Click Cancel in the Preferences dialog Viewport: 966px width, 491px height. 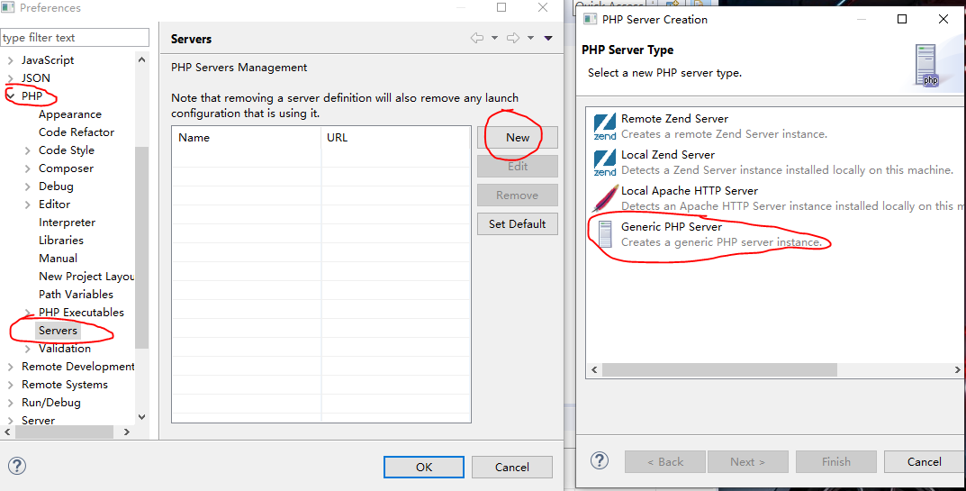point(512,467)
